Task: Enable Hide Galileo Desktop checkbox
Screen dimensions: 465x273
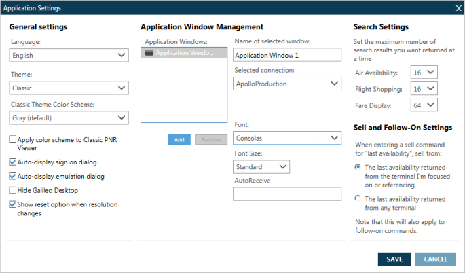Action: (14, 190)
